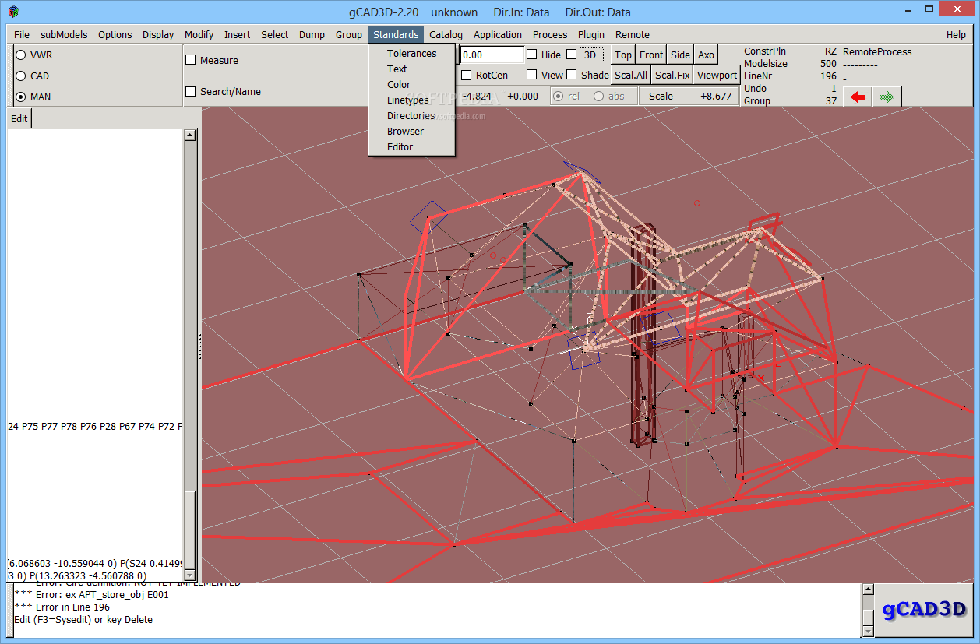980x644 pixels.
Task: Click the gCAD3D app icon in title bar
Action: pyautogui.click(x=13, y=12)
